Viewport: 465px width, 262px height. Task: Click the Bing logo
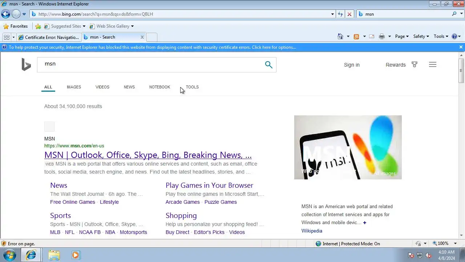coord(26,64)
